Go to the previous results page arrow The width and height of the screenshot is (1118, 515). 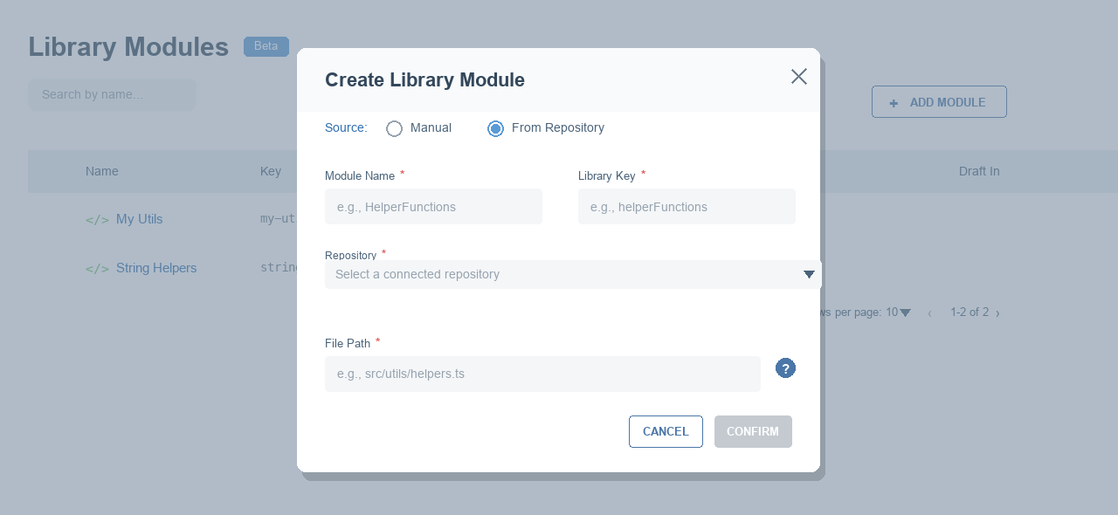click(929, 312)
